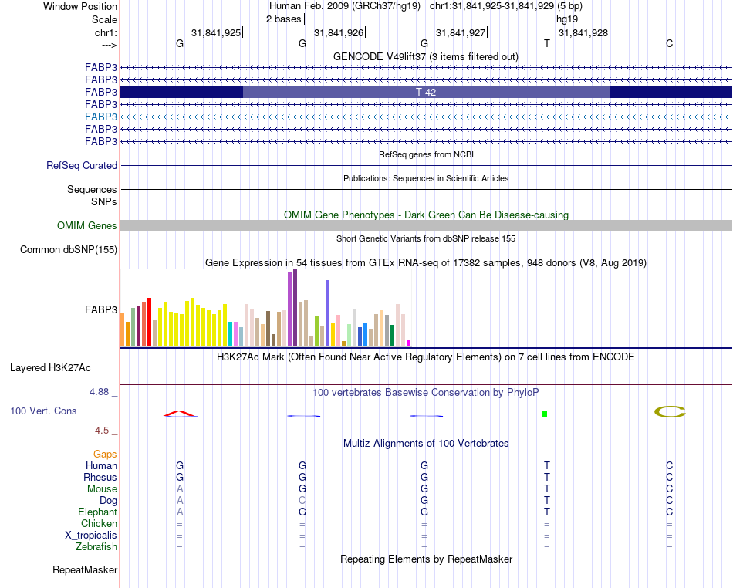Click the T 42 codon in FABP3 exon

(426, 92)
